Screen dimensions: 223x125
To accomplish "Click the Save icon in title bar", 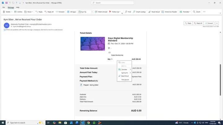I will (7, 3).
